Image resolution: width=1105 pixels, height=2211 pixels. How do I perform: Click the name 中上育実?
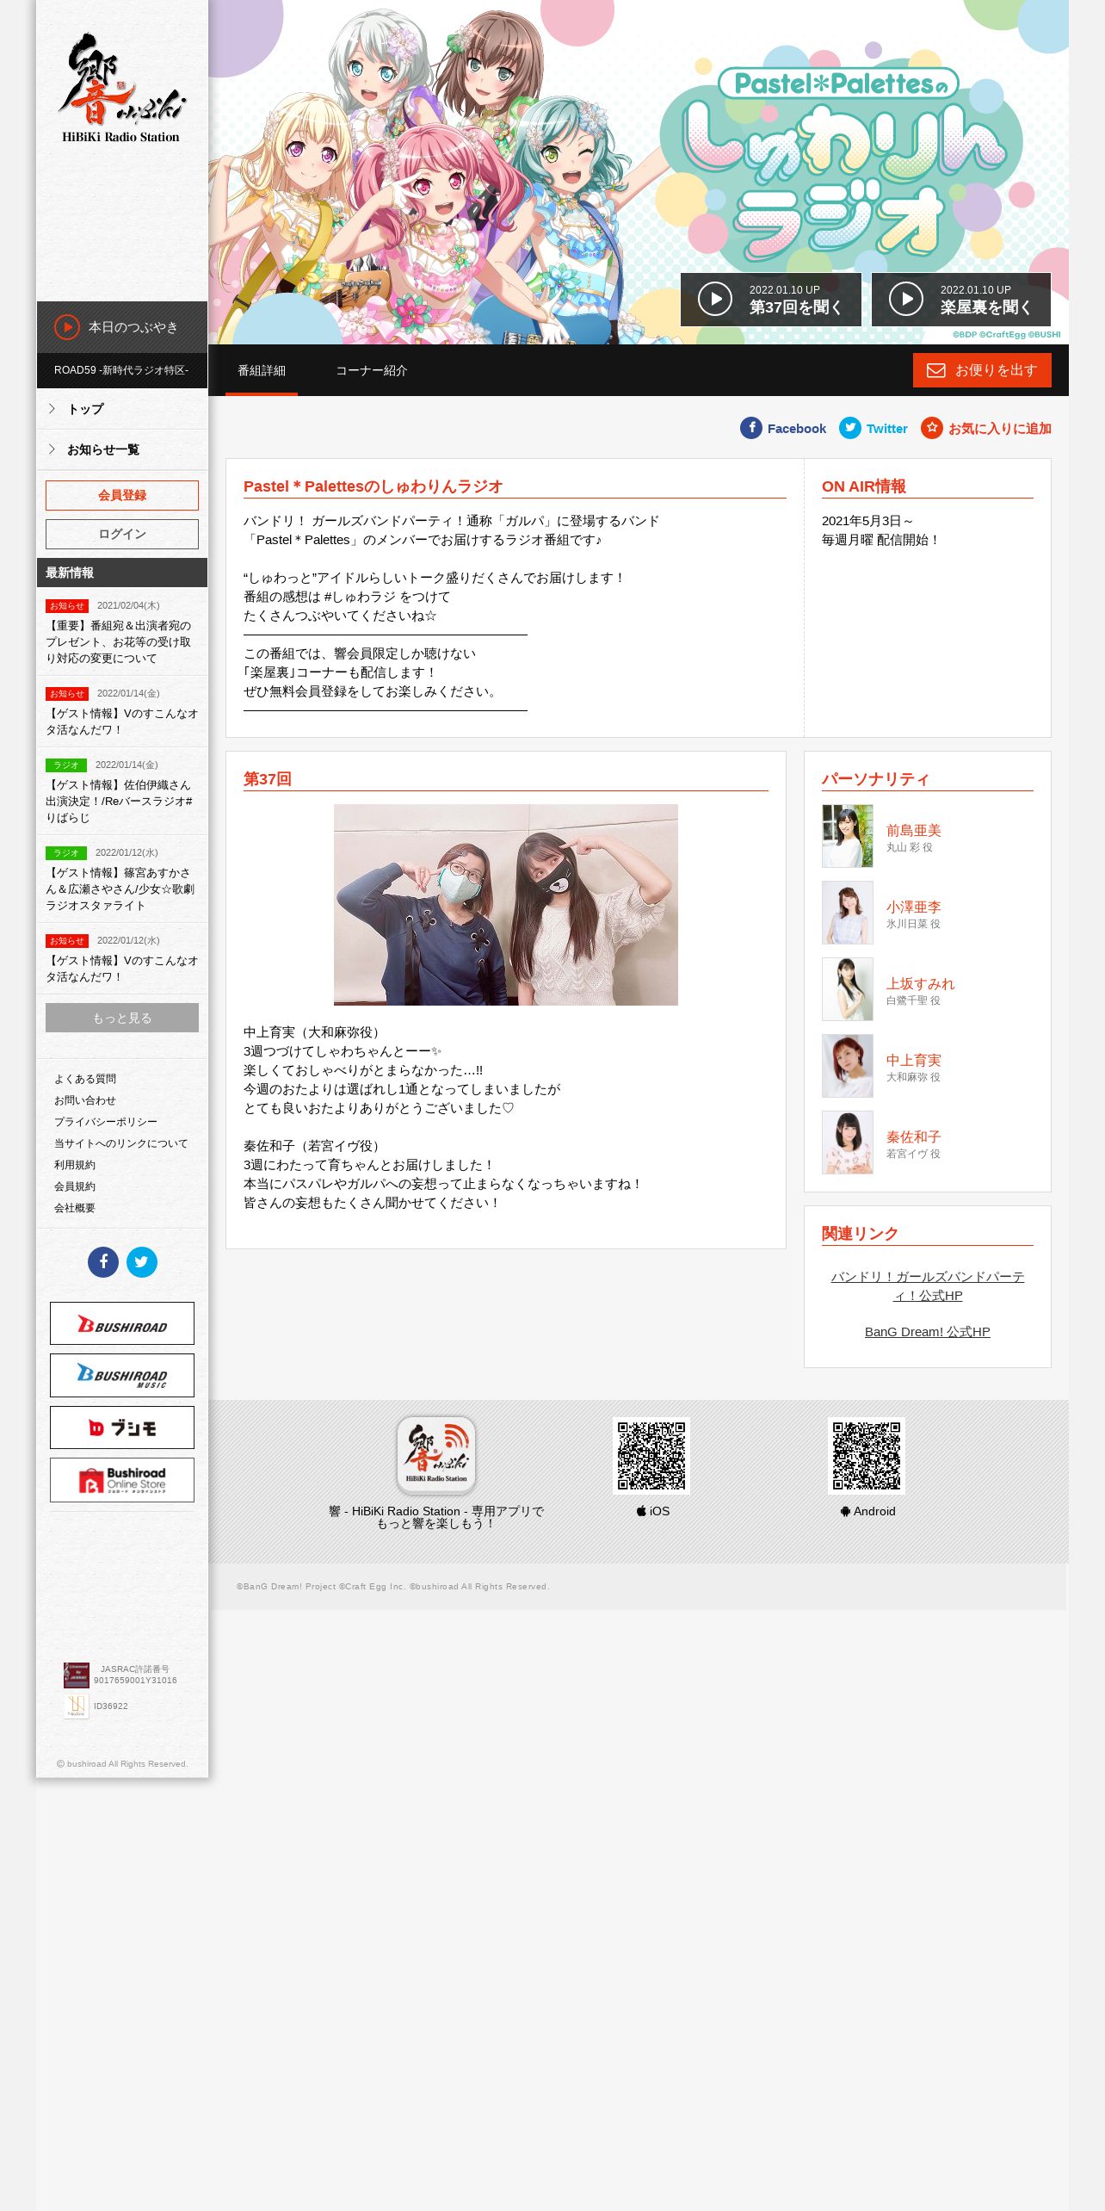pos(914,1061)
